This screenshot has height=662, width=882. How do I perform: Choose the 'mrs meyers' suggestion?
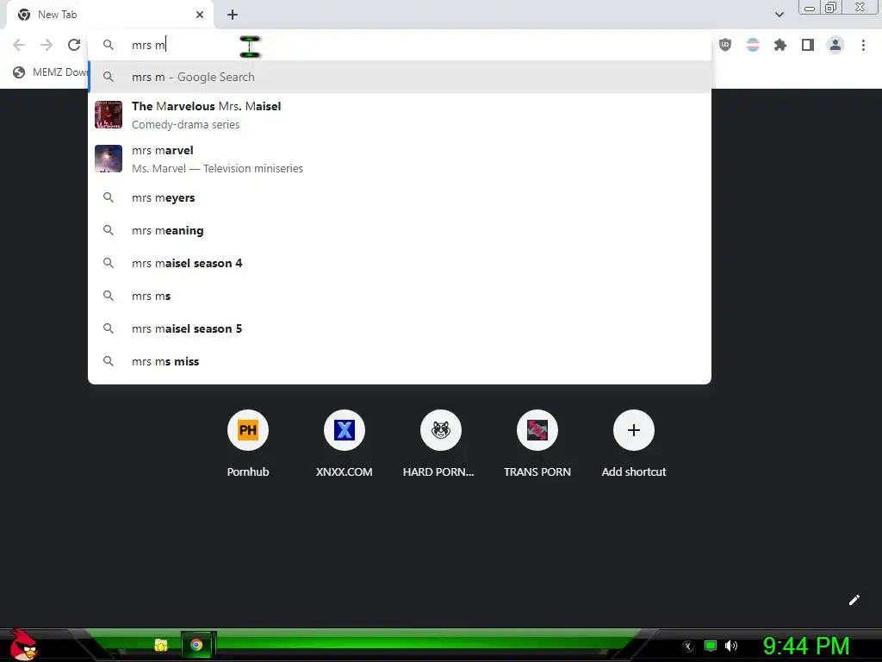pos(400,197)
